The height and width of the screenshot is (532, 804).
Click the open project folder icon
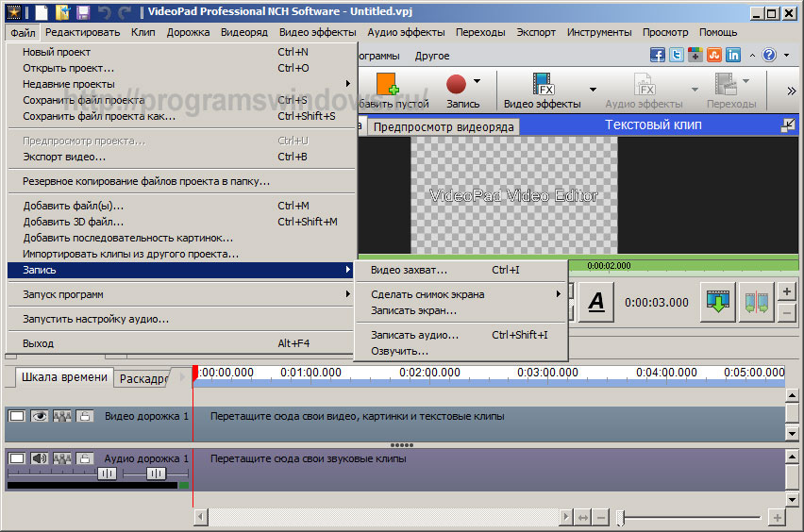tap(62, 11)
